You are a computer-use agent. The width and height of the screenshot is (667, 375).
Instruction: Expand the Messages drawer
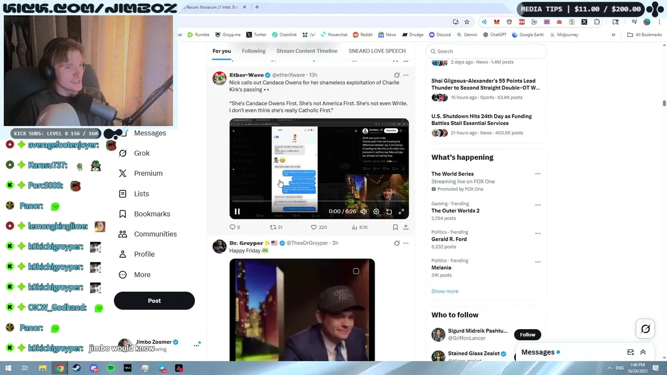tap(643, 352)
